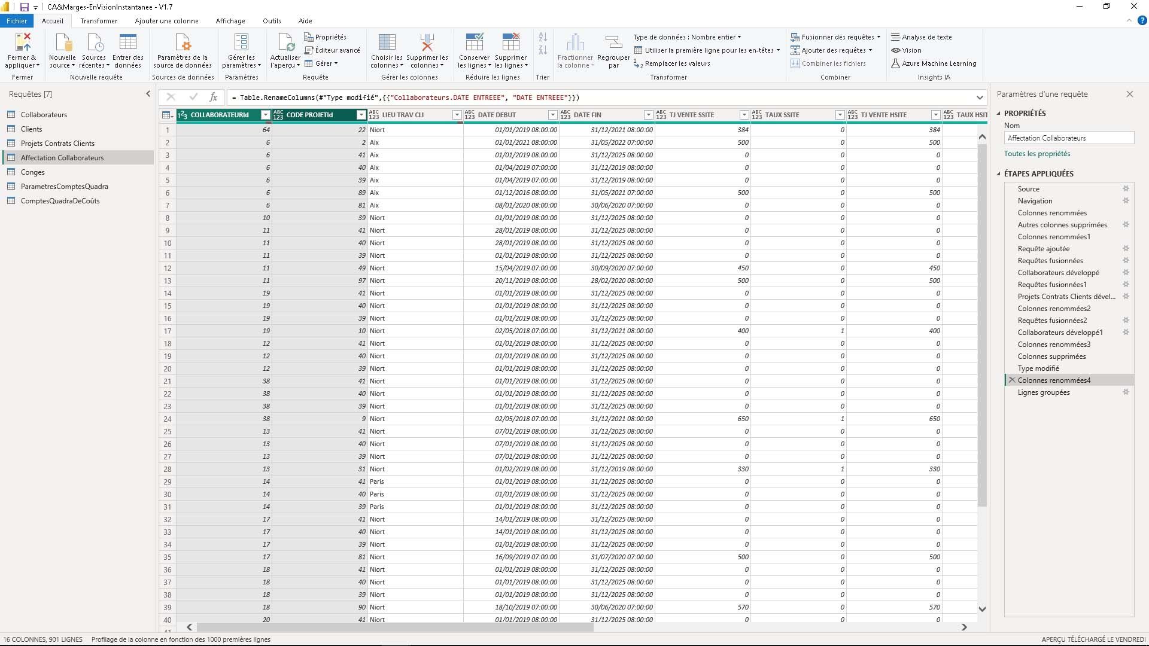Open Éditeur avancé
The width and height of the screenshot is (1149, 646).
coord(332,50)
